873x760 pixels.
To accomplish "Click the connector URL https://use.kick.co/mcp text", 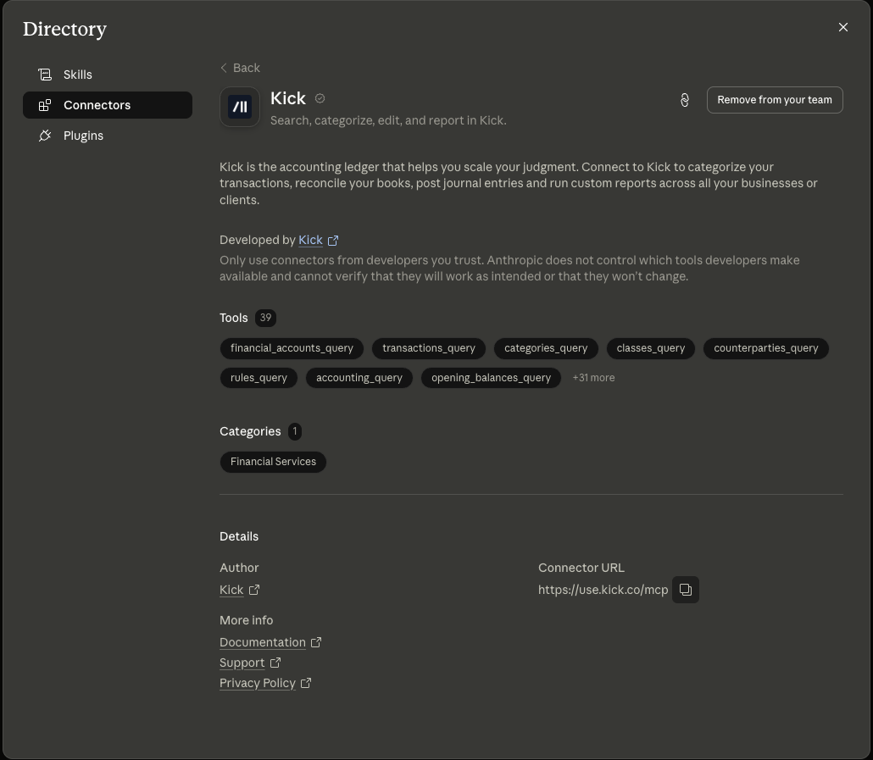I will click(603, 590).
